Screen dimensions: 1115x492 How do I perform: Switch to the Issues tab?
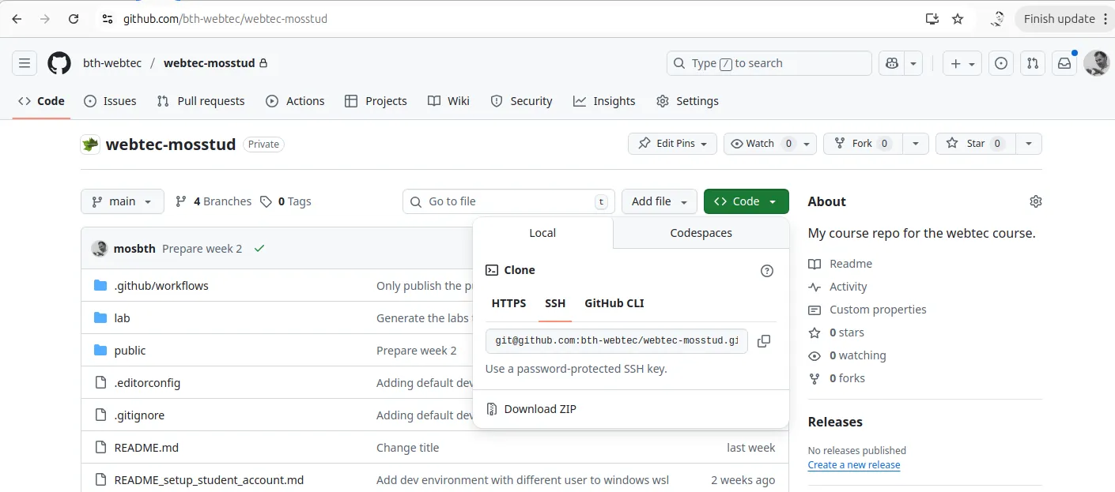coord(110,101)
